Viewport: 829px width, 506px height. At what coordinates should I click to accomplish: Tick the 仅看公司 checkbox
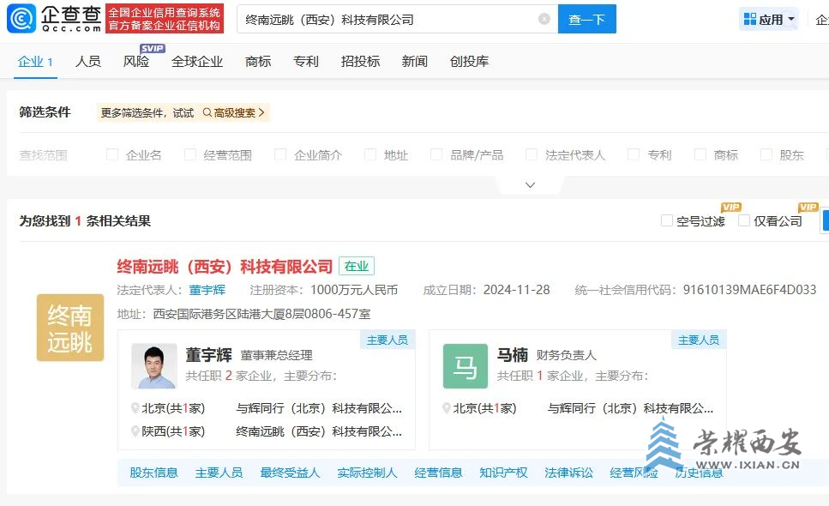pyautogui.click(x=744, y=220)
